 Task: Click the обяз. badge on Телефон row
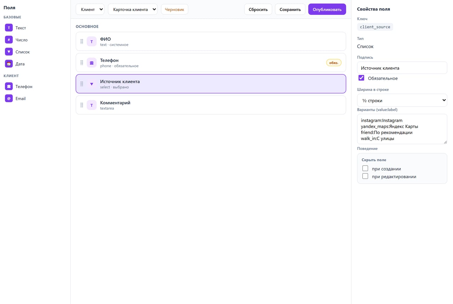tap(334, 63)
